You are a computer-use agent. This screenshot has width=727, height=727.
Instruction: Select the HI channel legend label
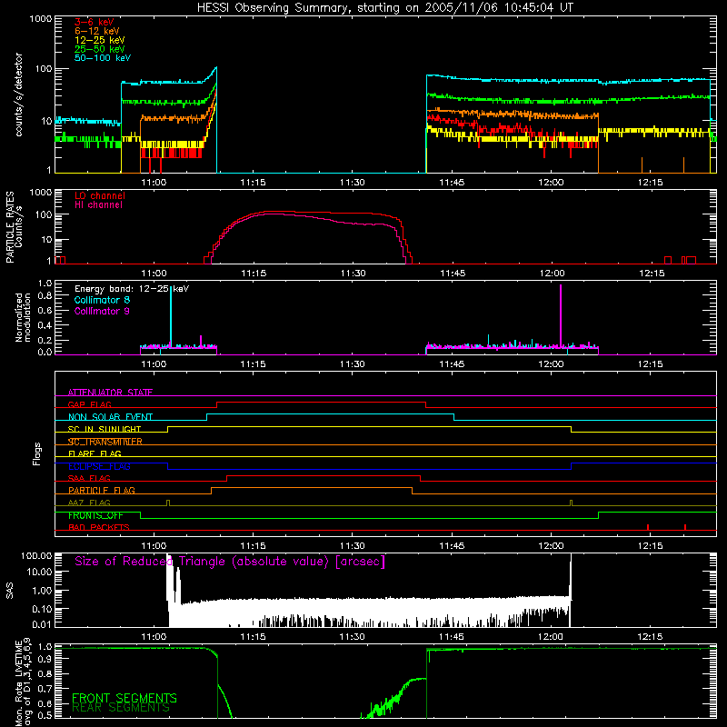99,205
